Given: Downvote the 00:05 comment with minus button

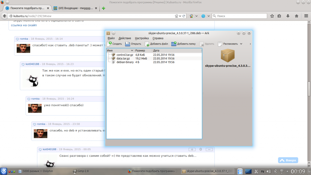Looking at the screenshot, I should click(x=209, y=150).
